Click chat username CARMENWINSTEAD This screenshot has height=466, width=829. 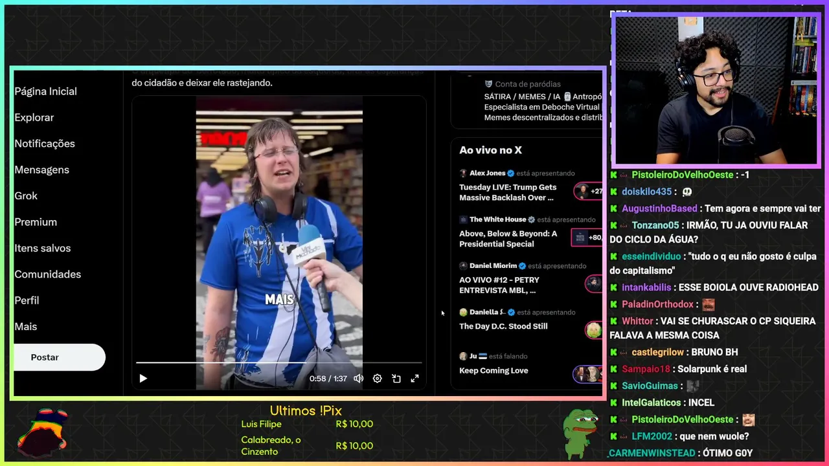(652, 453)
